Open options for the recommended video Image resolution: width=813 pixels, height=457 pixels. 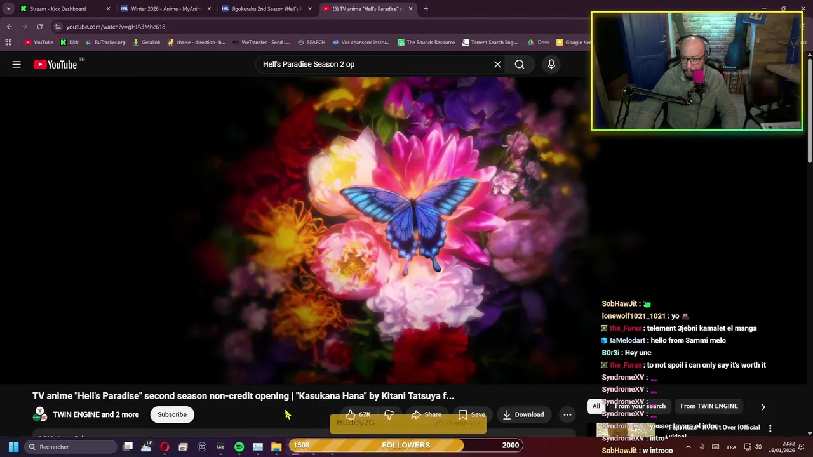point(770,428)
